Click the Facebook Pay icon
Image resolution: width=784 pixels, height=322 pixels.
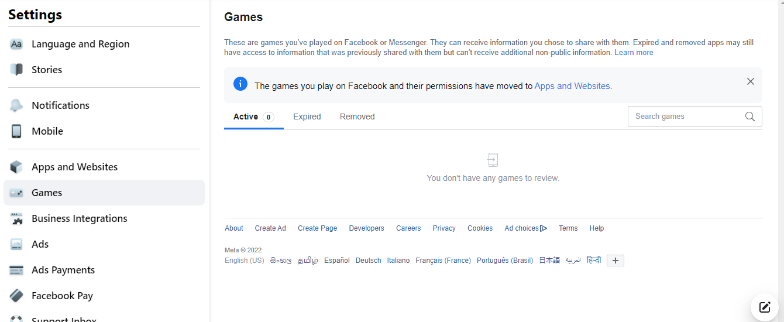click(x=16, y=296)
